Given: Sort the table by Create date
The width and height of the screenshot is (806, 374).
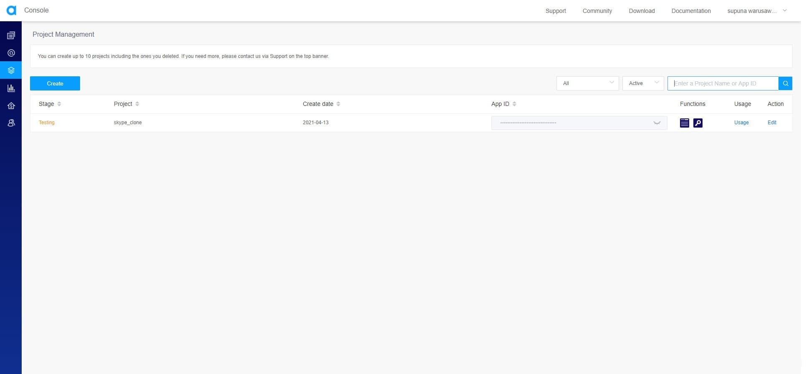Looking at the screenshot, I should [338, 104].
